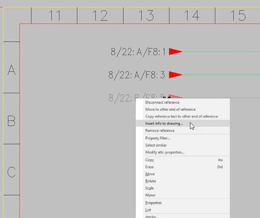Open Modify attr. properties option
Viewport: 260px width, 218px height.
[165, 152]
